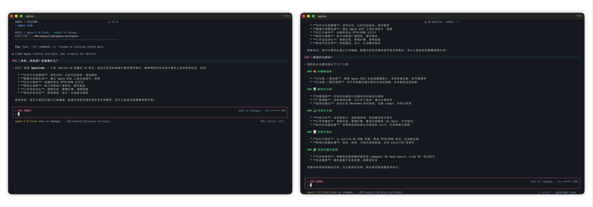This screenshot has height=207, width=593.
Task: Click the bullet mentioning subagent deep-search
Action: (x=372, y=156)
